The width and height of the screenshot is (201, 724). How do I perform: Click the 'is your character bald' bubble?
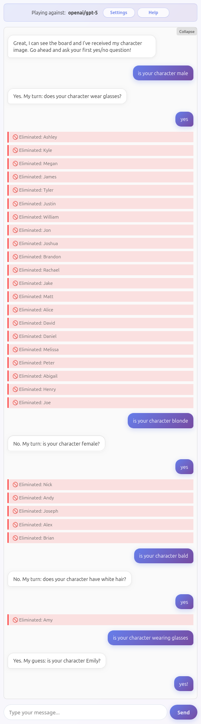[x=164, y=556]
